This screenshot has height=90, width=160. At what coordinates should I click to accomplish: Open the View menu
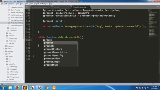(21, 4)
